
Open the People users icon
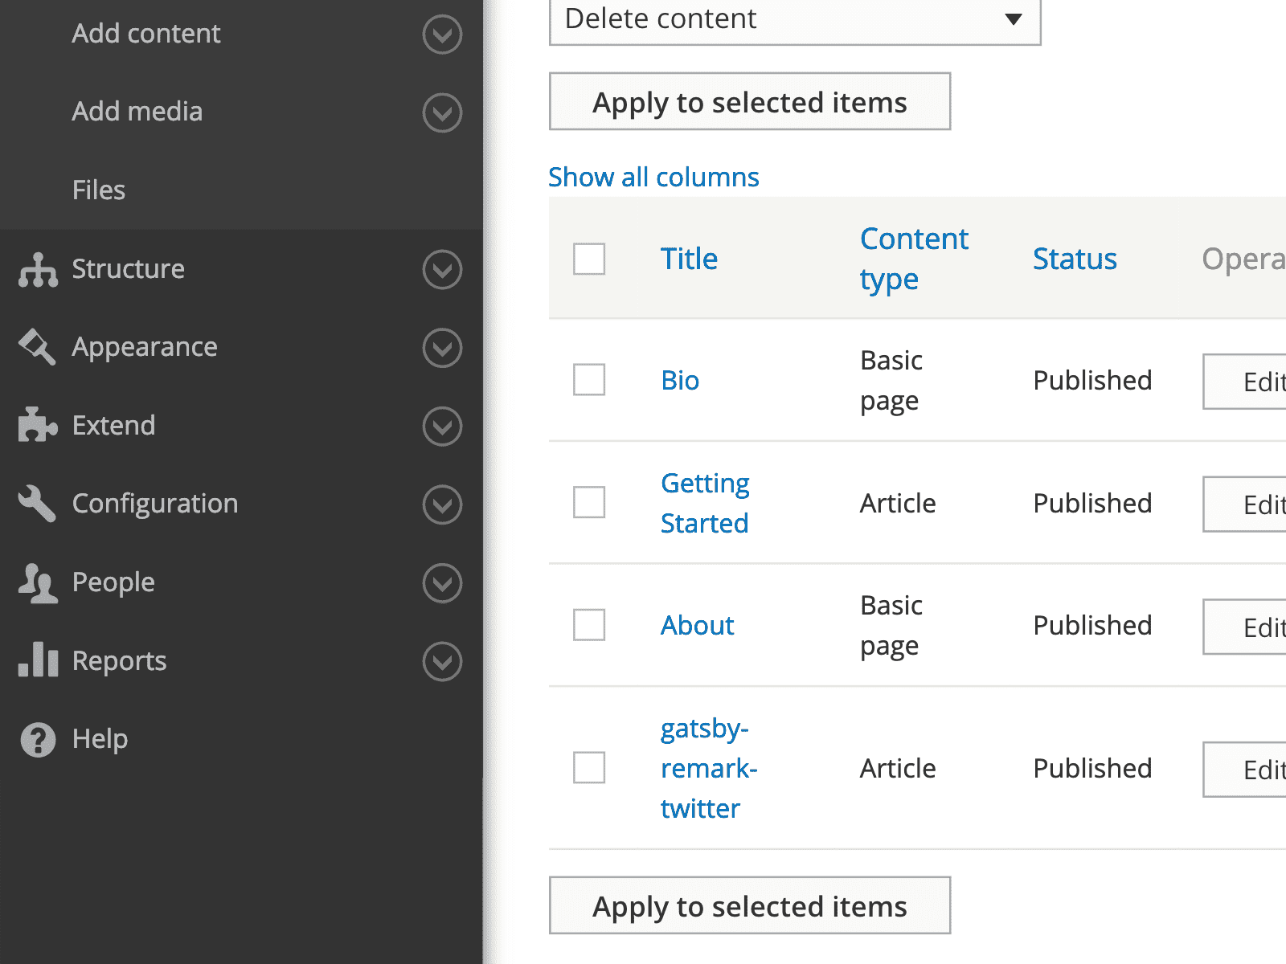(x=38, y=582)
